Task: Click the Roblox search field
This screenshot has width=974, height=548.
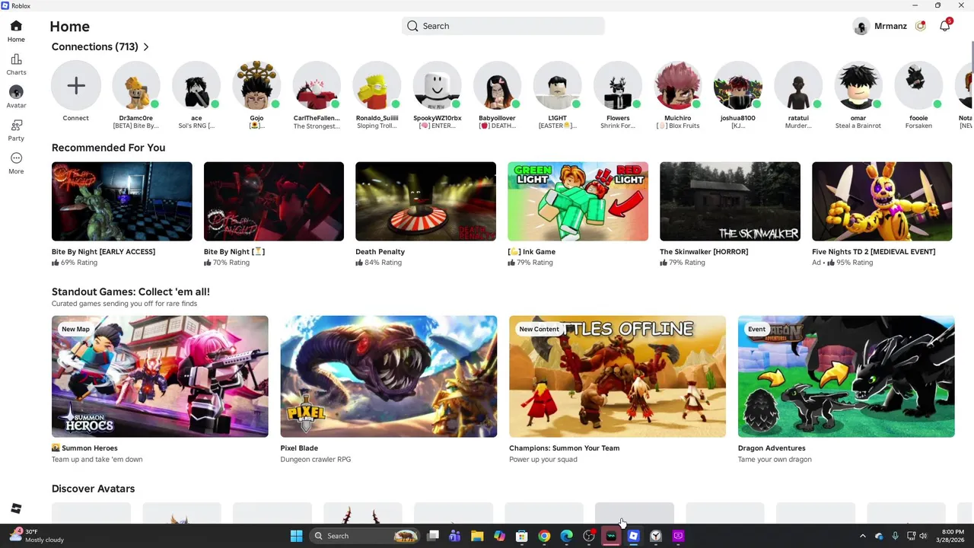Action: [x=503, y=26]
